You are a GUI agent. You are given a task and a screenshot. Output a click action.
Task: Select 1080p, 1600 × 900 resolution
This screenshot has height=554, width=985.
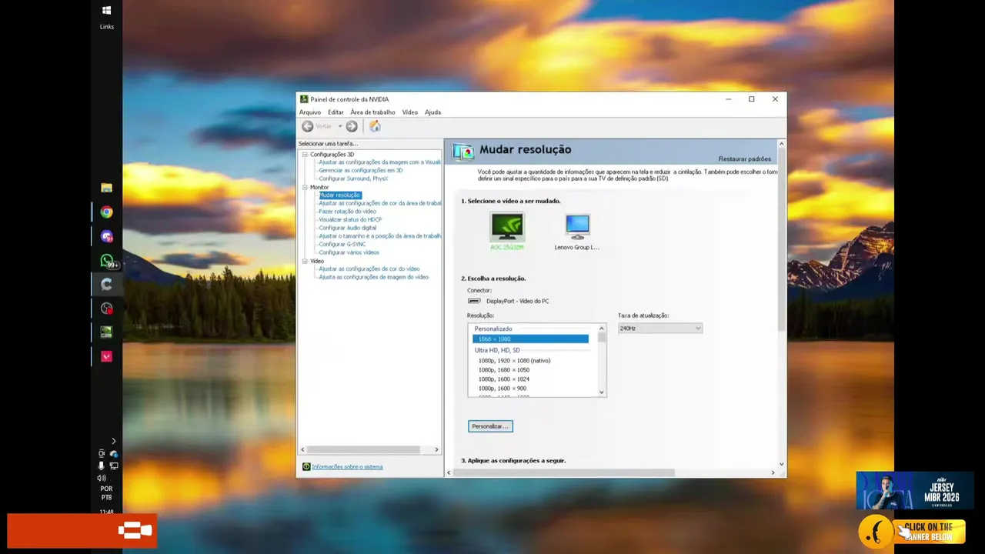(x=503, y=389)
